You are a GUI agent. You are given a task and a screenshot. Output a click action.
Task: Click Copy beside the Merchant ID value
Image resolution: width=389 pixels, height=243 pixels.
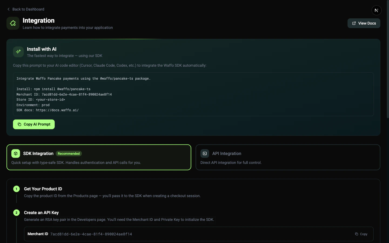[361, 234]
